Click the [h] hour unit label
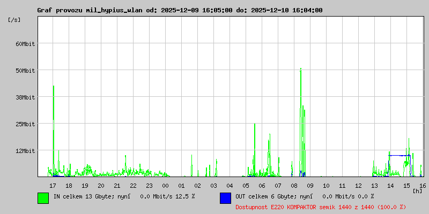The width and height of the screenshot is (429, 214). click(417, 190)
